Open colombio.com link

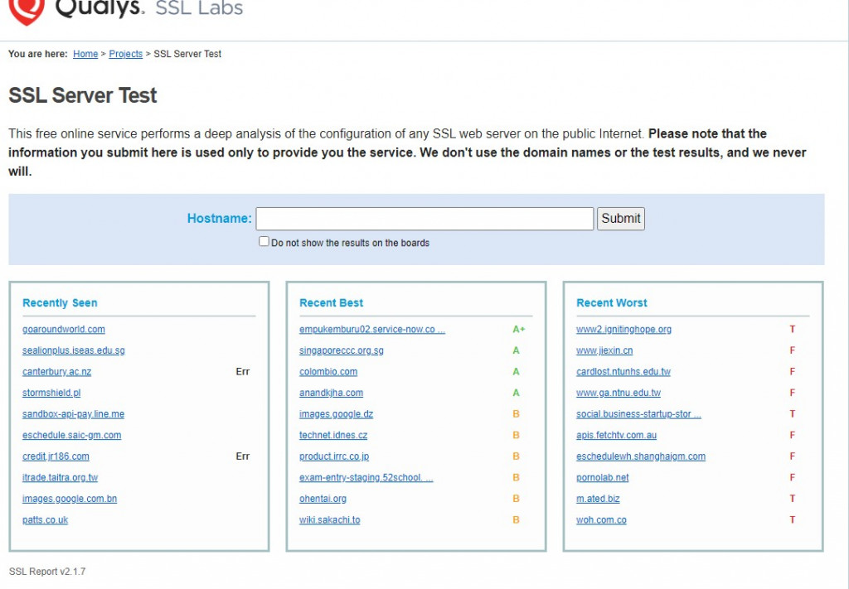328,372
